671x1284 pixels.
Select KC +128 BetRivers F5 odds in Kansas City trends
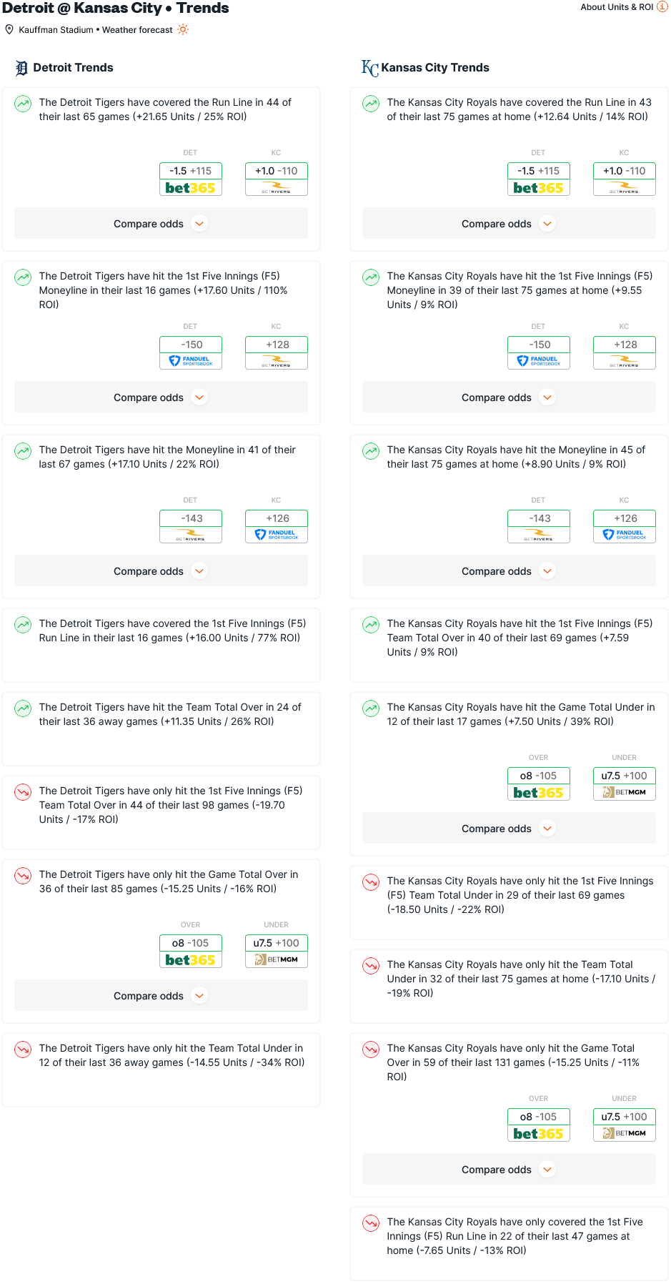pyautogui.click(x=625, y=352)
